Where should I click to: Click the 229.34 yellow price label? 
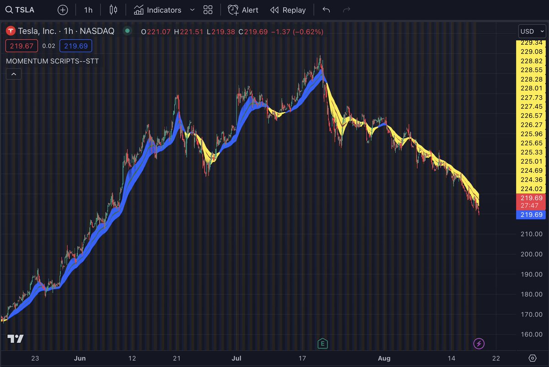point(530,43)
